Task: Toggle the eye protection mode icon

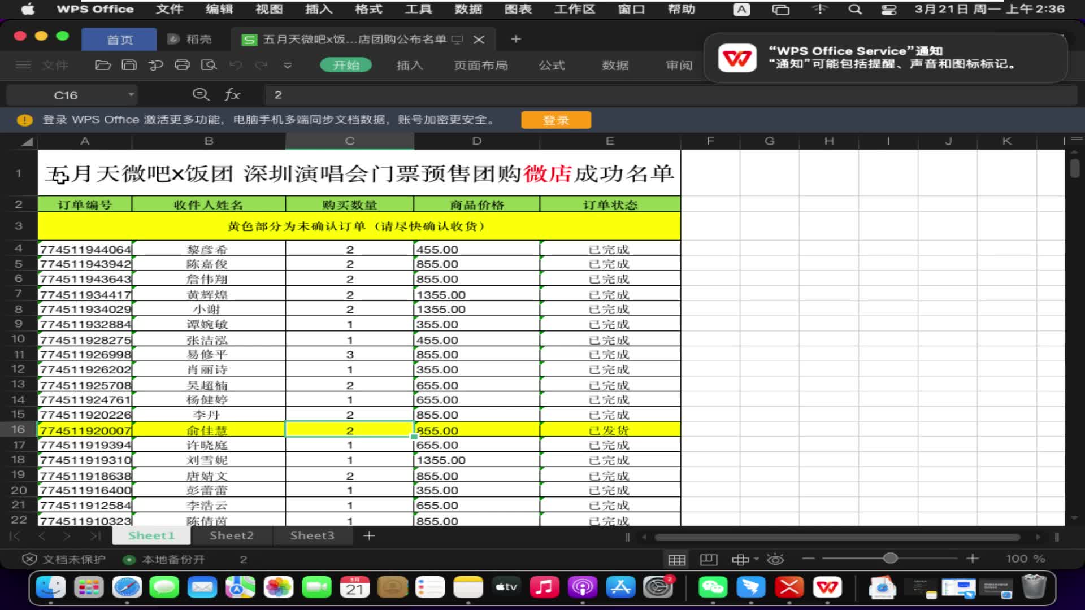Action: click(x=775, y=559)
